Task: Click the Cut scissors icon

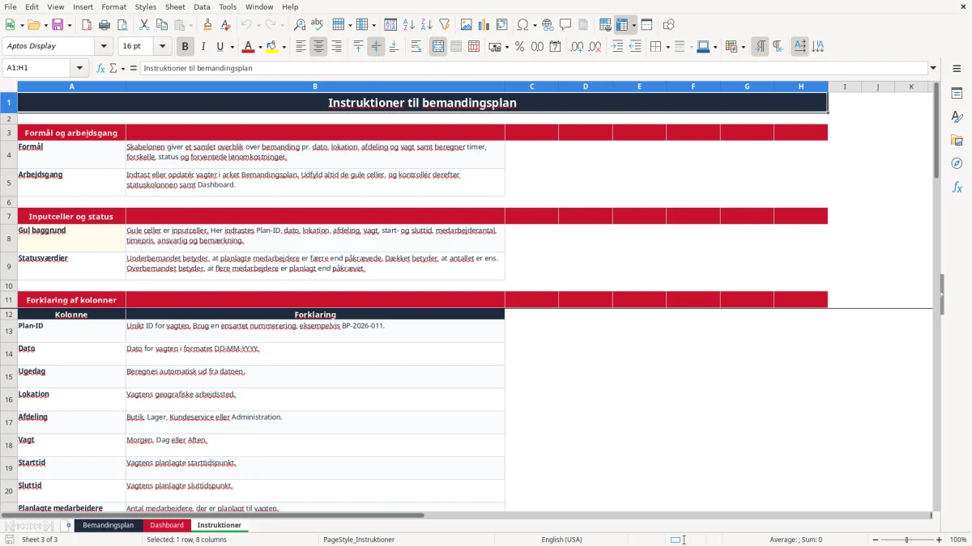Action: pos(144,25)
